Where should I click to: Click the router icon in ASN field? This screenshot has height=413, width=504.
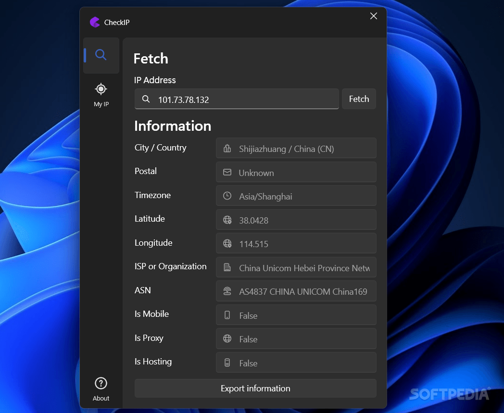227,291
